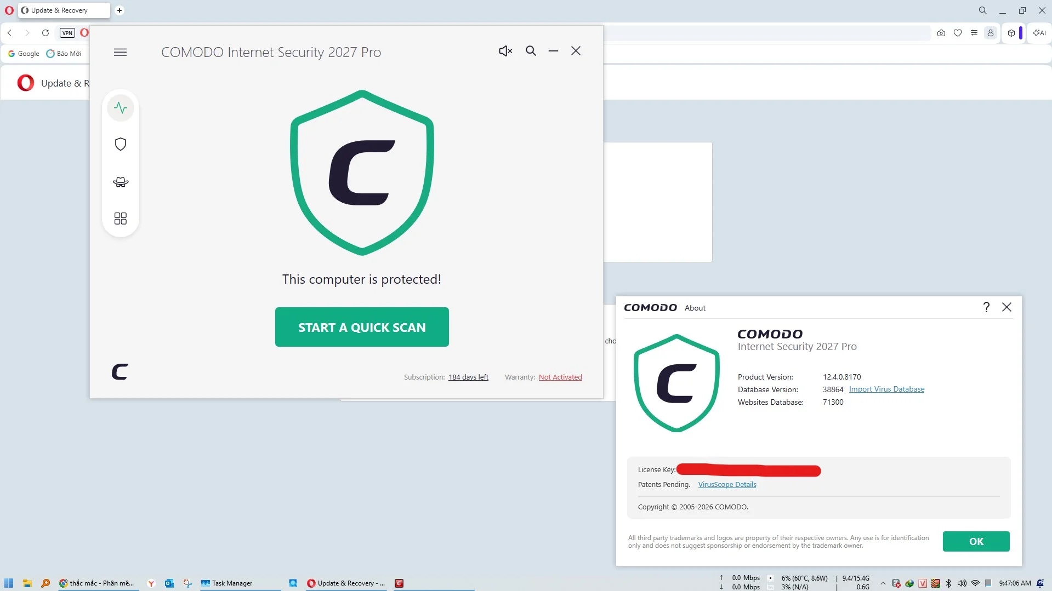Open the four-squares tools grid in COMODO sidebar
This screenshot has width=1052, height=591.
tap(121, 219)
